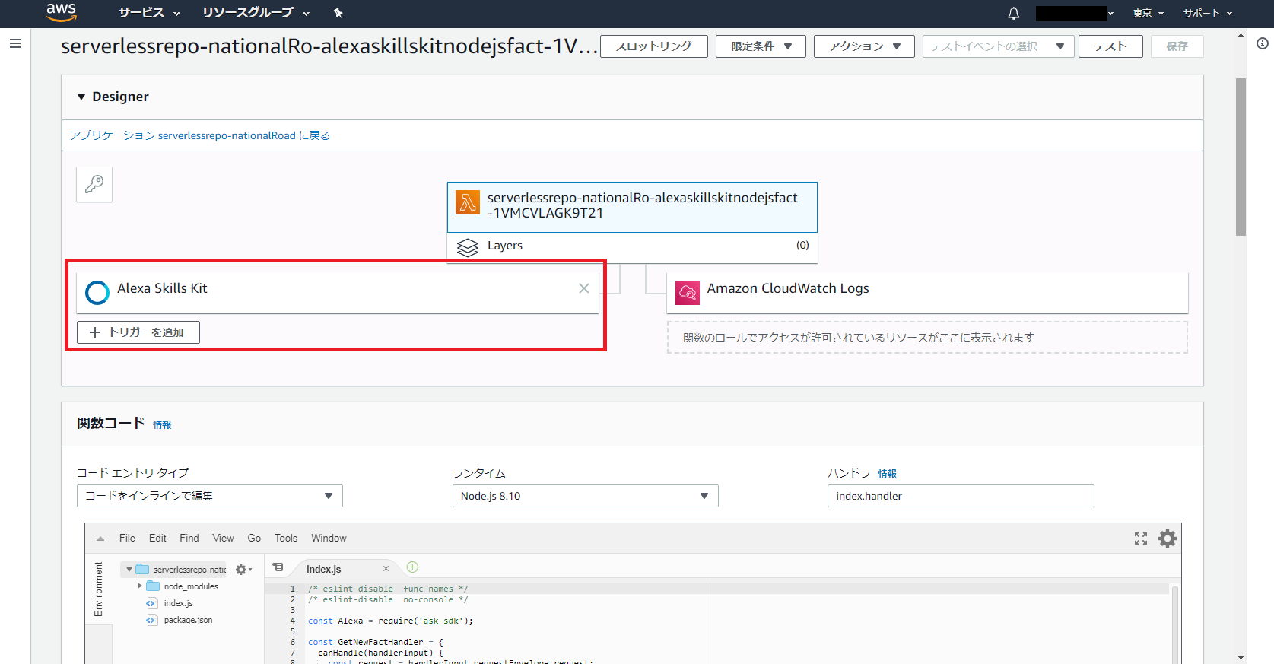This screenshot has width=1274, height=664.
Task: Click code line 4 const Alexa
Action: click(x=390, y=621)
